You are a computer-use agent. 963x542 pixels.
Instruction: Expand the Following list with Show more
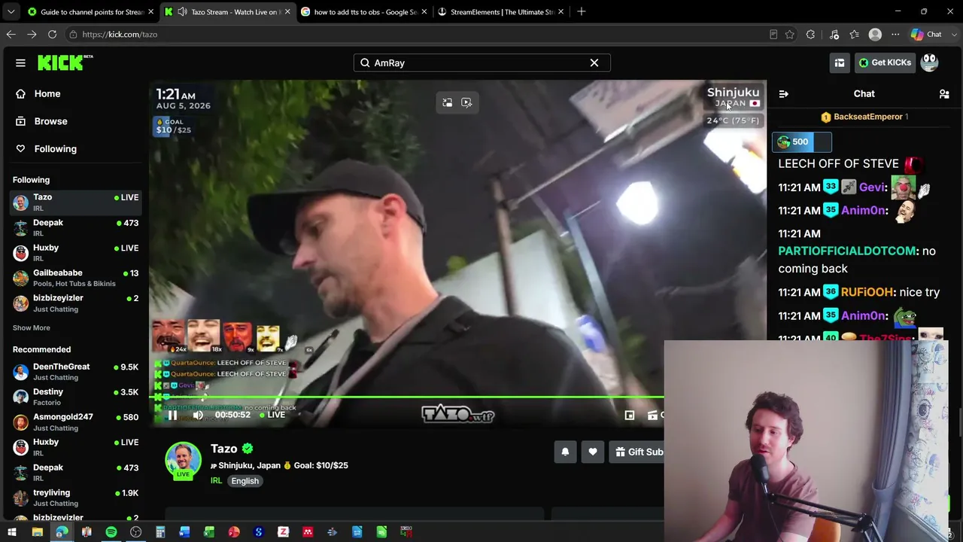(x=32, y=327)
